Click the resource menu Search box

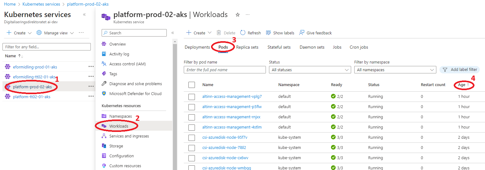point(134,33)
